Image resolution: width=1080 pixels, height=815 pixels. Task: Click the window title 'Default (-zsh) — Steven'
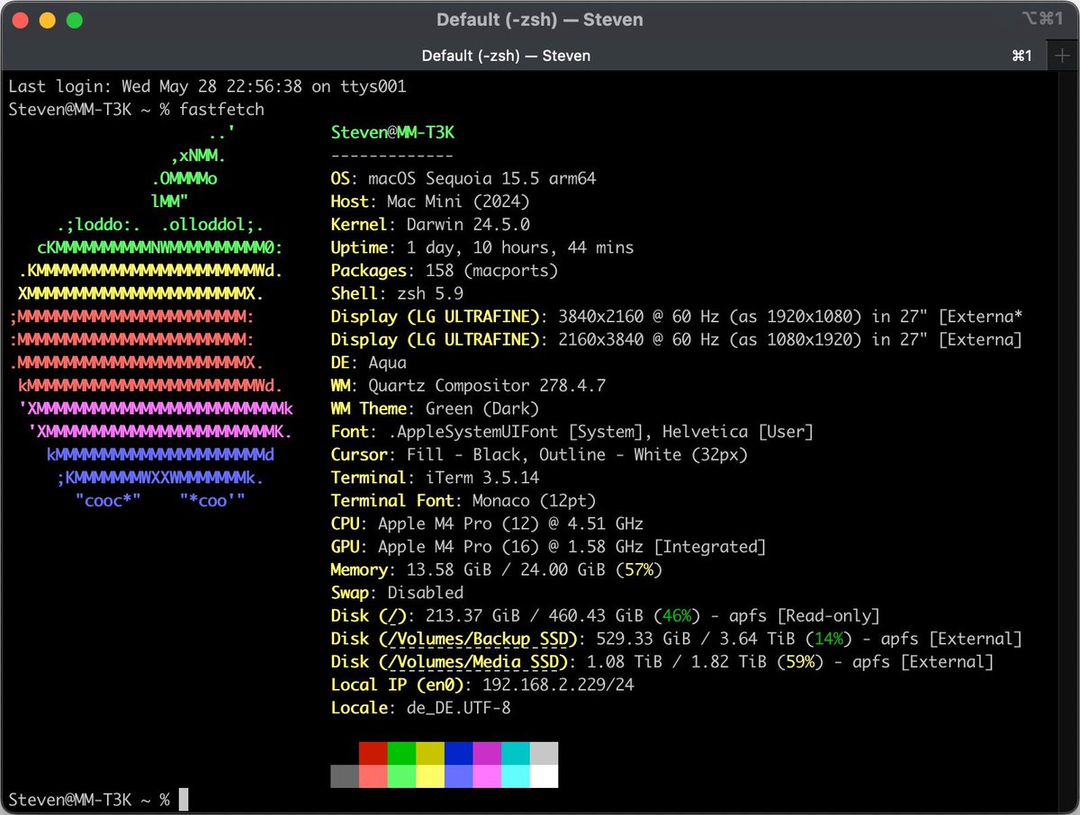pyautogui.click(x=540, y=20)
